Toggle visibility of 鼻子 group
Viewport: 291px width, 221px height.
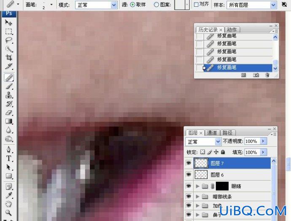tap(189, 215)
